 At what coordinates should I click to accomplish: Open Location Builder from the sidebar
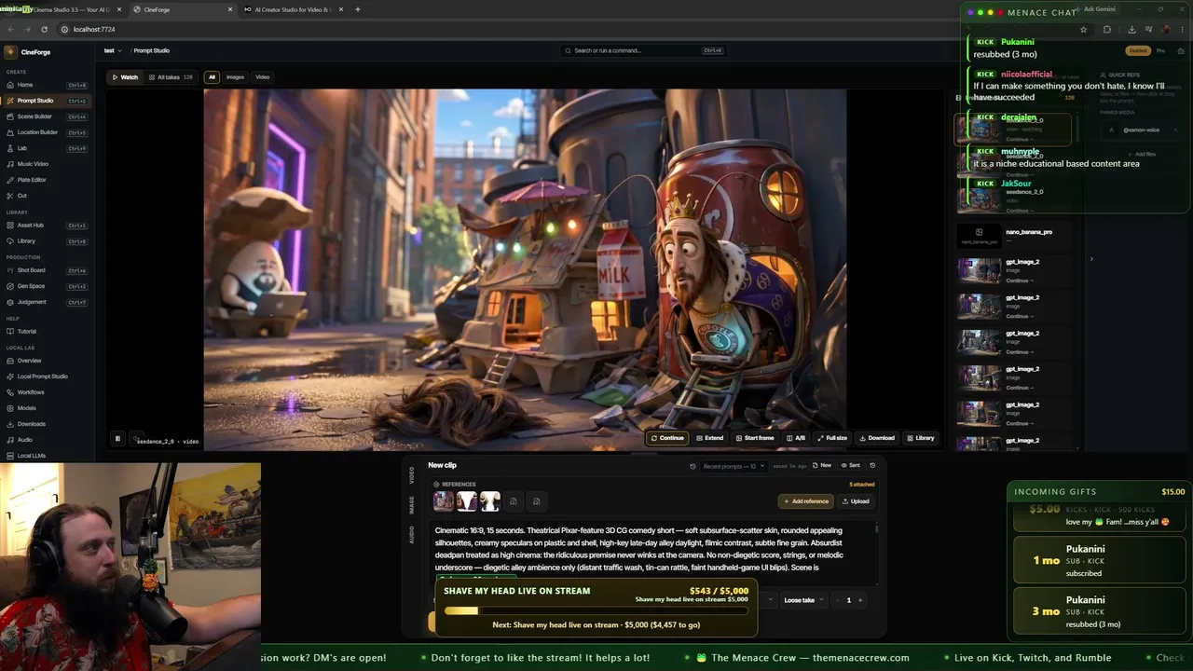(47, 132)
